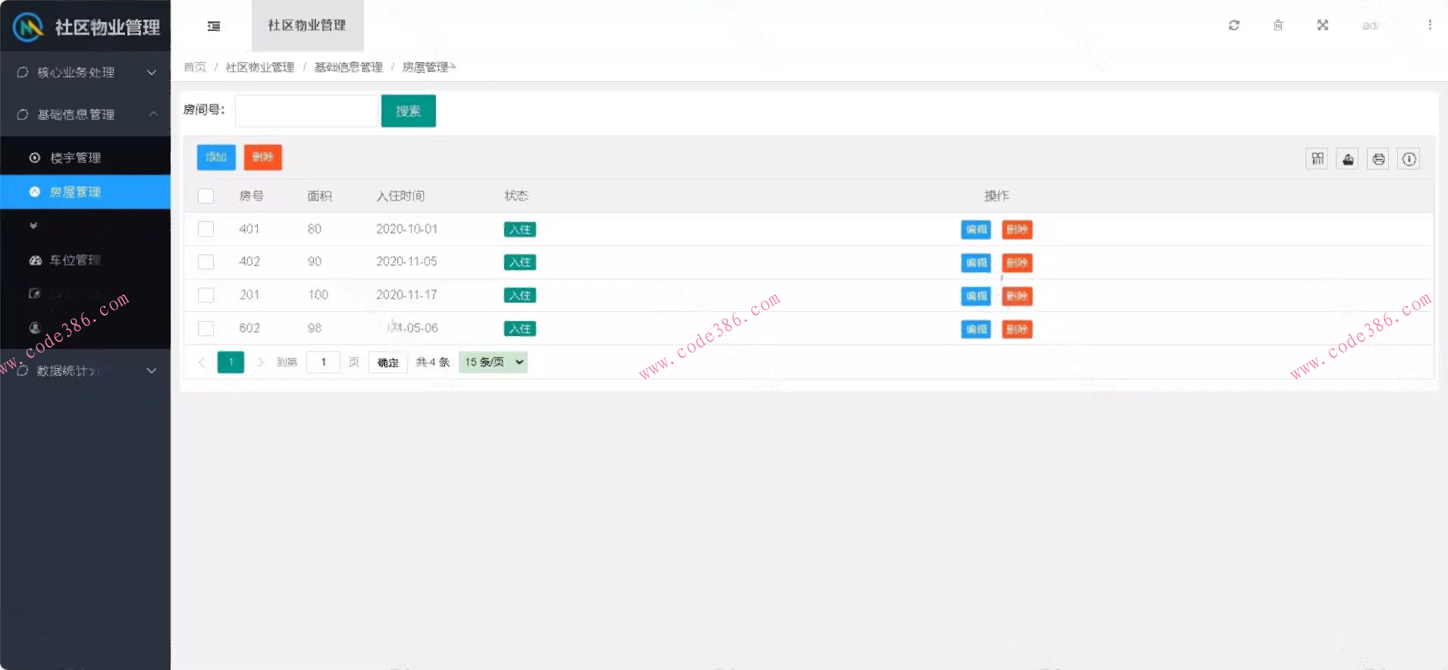Screen dimensions: 1448x670
Task: Check the box for room 602
Action: coord(205,329)
